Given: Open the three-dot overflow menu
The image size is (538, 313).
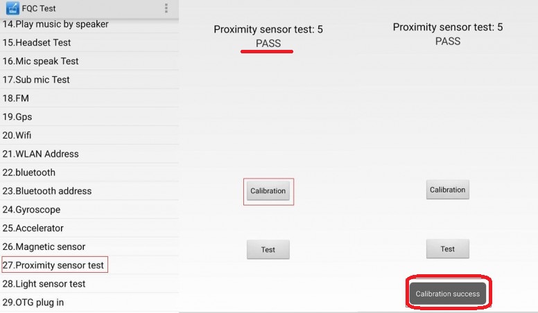Looking at the screenshot, I should pyautogui.click(x=166, y=8).
